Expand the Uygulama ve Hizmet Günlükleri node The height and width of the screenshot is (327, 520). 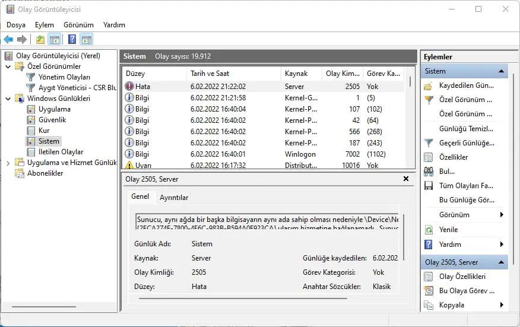click(8, 163)
